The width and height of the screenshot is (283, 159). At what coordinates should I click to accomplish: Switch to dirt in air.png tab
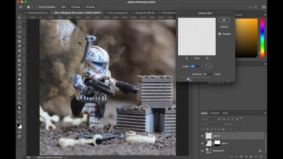pyautogui.click(x=118, y=13)
